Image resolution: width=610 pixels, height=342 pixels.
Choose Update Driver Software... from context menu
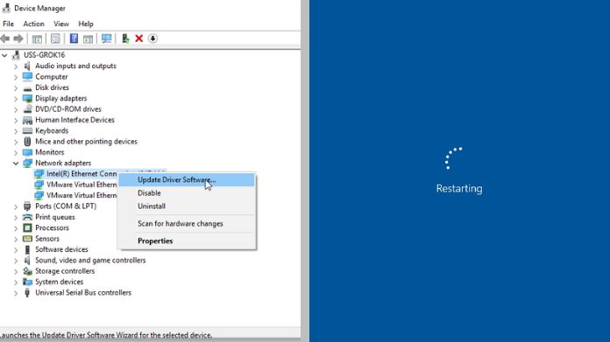pos(187,179)
